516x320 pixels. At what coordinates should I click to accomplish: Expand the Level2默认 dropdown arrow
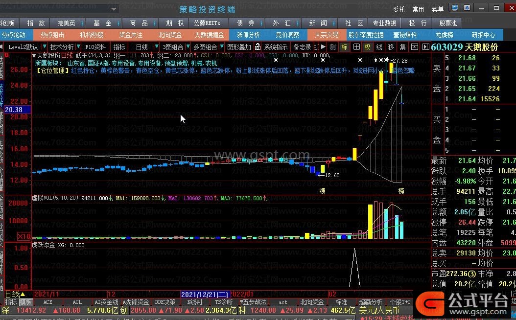pos(44,46)
